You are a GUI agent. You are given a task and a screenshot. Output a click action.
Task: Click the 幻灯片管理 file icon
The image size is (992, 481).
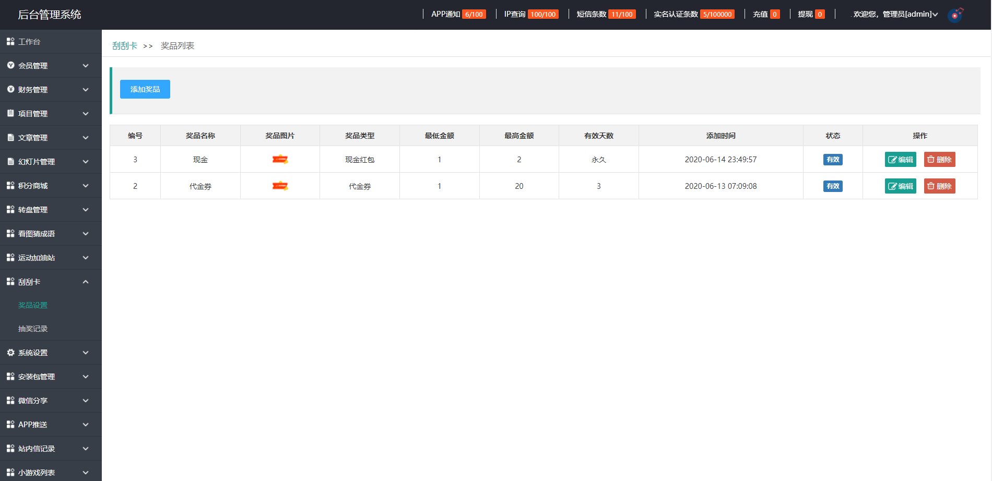pos(10,162)
